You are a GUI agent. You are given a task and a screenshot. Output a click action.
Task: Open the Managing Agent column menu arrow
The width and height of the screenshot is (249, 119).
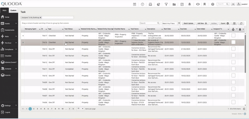[x=40, y=29]
